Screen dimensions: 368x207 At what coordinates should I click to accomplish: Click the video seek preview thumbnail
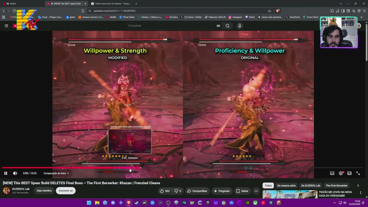point(130,141)
